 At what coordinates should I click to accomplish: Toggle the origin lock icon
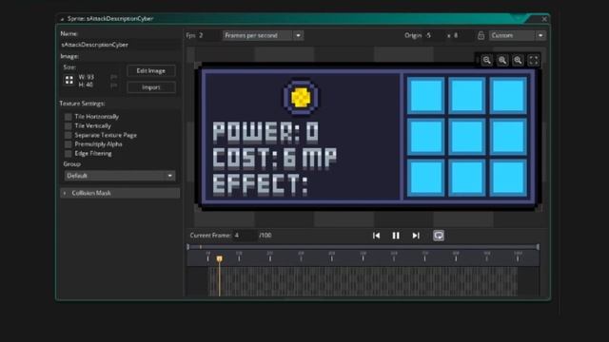tap(481, 35)
